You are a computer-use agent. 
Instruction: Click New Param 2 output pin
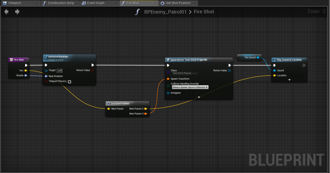click(x=146, y=109)
